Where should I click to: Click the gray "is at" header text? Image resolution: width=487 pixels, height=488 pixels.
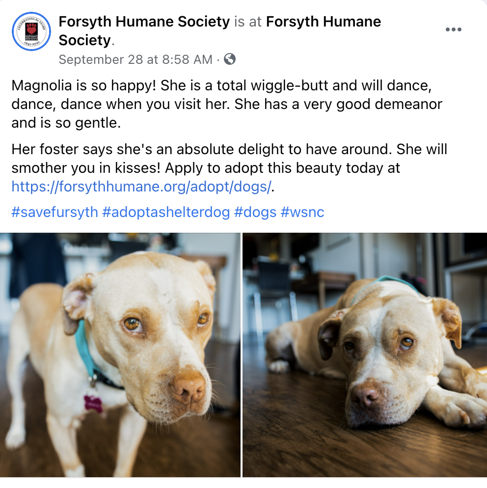click(248, 22)
